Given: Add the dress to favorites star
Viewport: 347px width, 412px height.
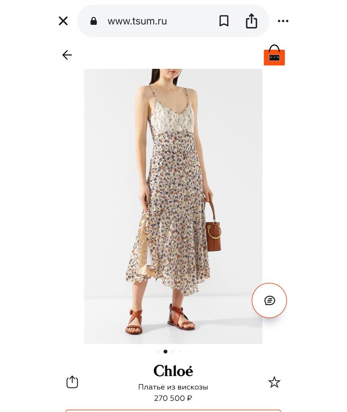Looking at the screenshot, I should (274, 382).
